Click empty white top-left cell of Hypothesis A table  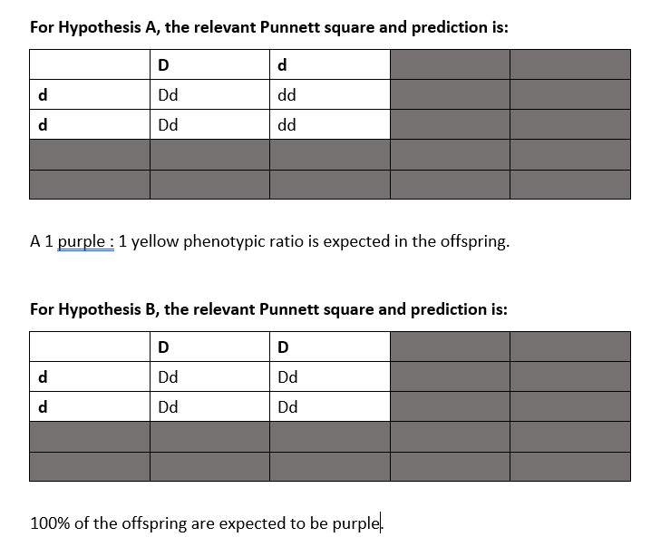pyautogui.click(x=90, y=64)
